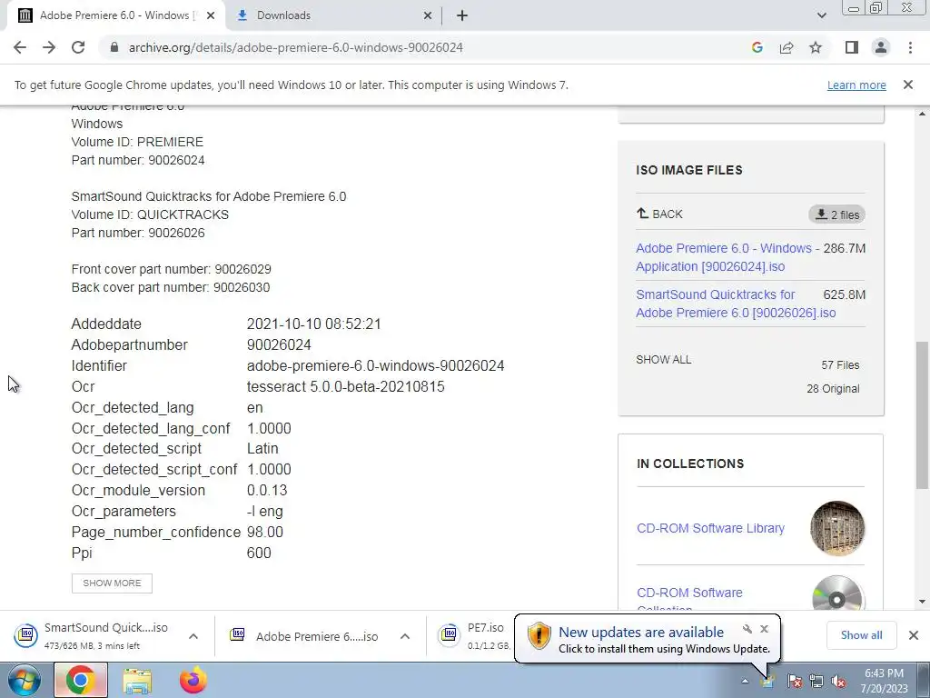Open balloon options wrench icon
The width and height of the screenshot is (930, 698).
[x=747, y=629]
